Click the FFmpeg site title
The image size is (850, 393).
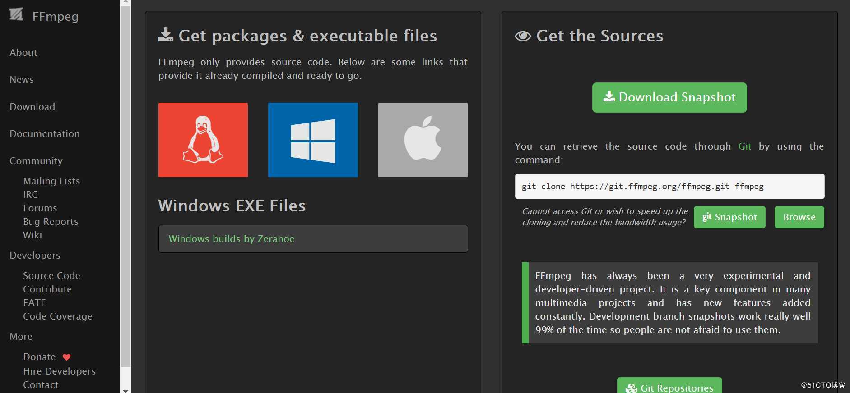[56, 16]
